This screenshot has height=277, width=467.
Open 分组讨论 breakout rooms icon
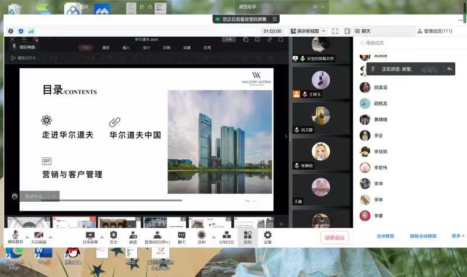coord(226,236)
